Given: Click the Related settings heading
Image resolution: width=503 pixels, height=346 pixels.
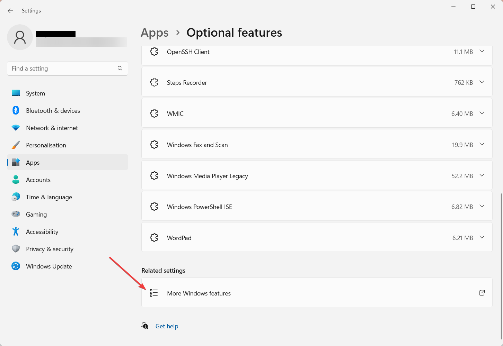Looking at the screenshot, I should point(163,271).
